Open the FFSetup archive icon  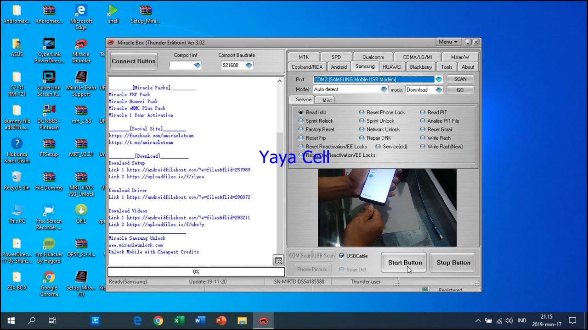[49, 148]
